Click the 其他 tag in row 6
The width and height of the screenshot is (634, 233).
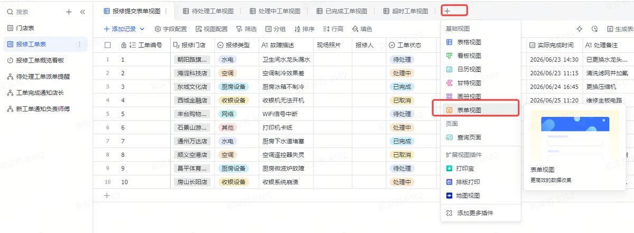point(228,128)
